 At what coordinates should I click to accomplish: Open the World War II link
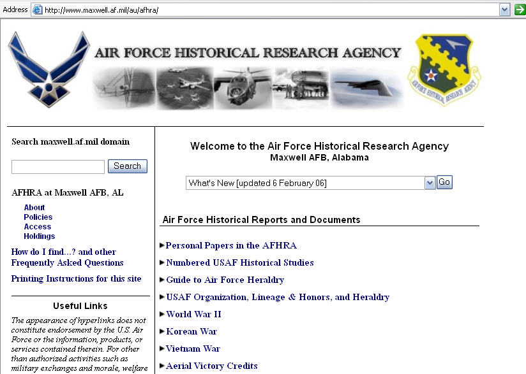pyautogui.click(x=193, y=314)
